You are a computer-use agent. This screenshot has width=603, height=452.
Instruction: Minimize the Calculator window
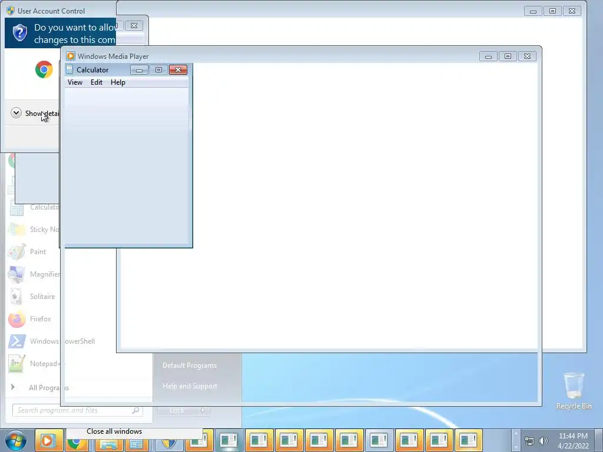pyautogui.click(x=139, y=69)
